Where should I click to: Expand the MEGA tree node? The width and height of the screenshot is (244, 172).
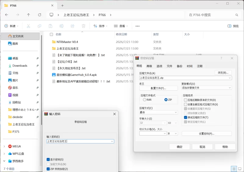pos(4,146)
